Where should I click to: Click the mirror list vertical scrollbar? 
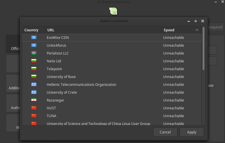click(204, 49)
